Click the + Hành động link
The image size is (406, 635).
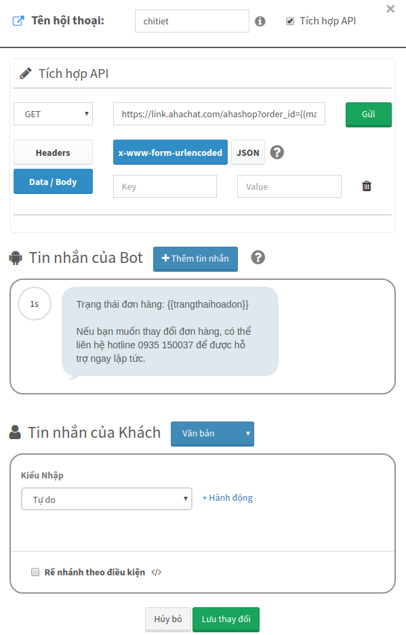pos(227,497)
